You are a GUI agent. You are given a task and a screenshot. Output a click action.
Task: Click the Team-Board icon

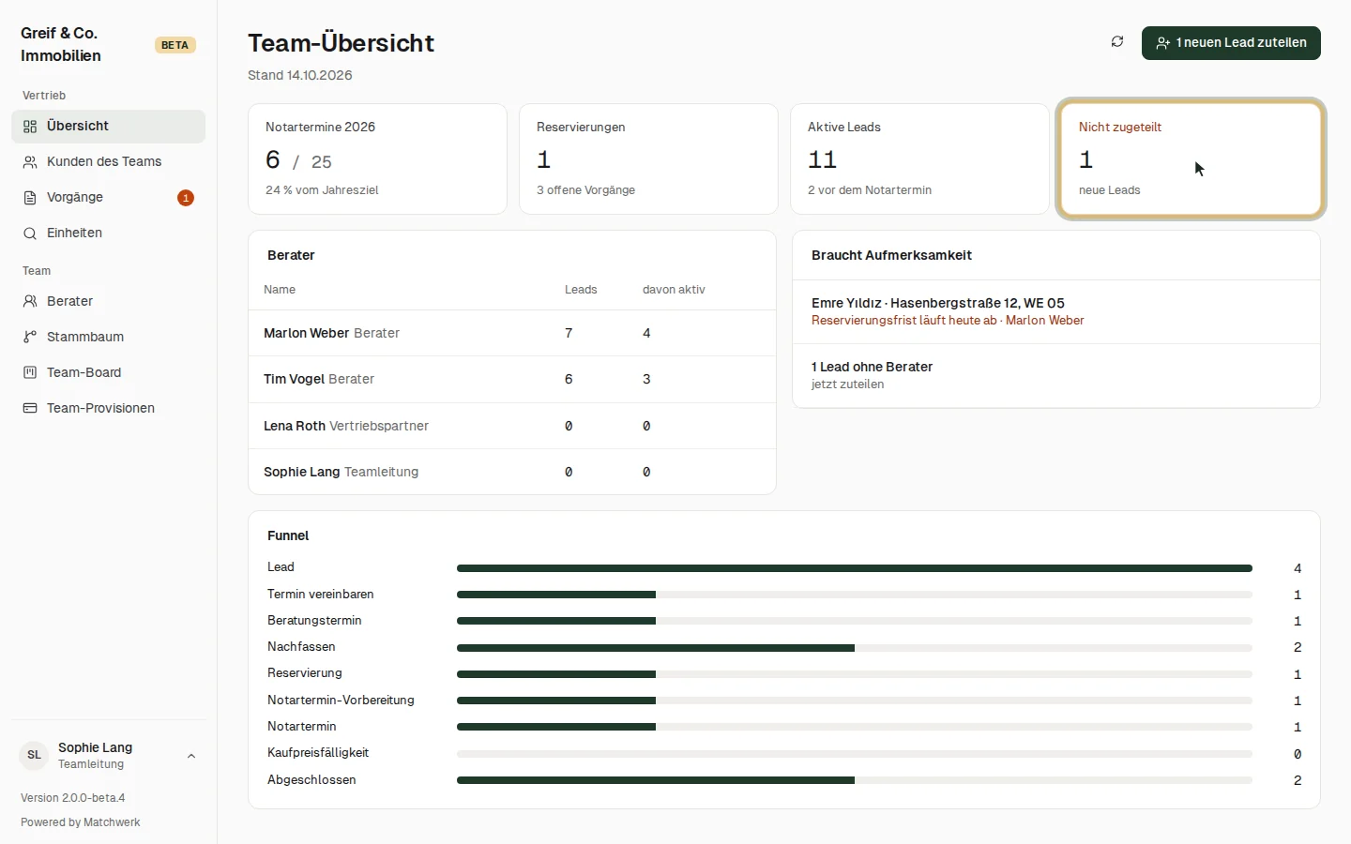(x=30, y=373)
